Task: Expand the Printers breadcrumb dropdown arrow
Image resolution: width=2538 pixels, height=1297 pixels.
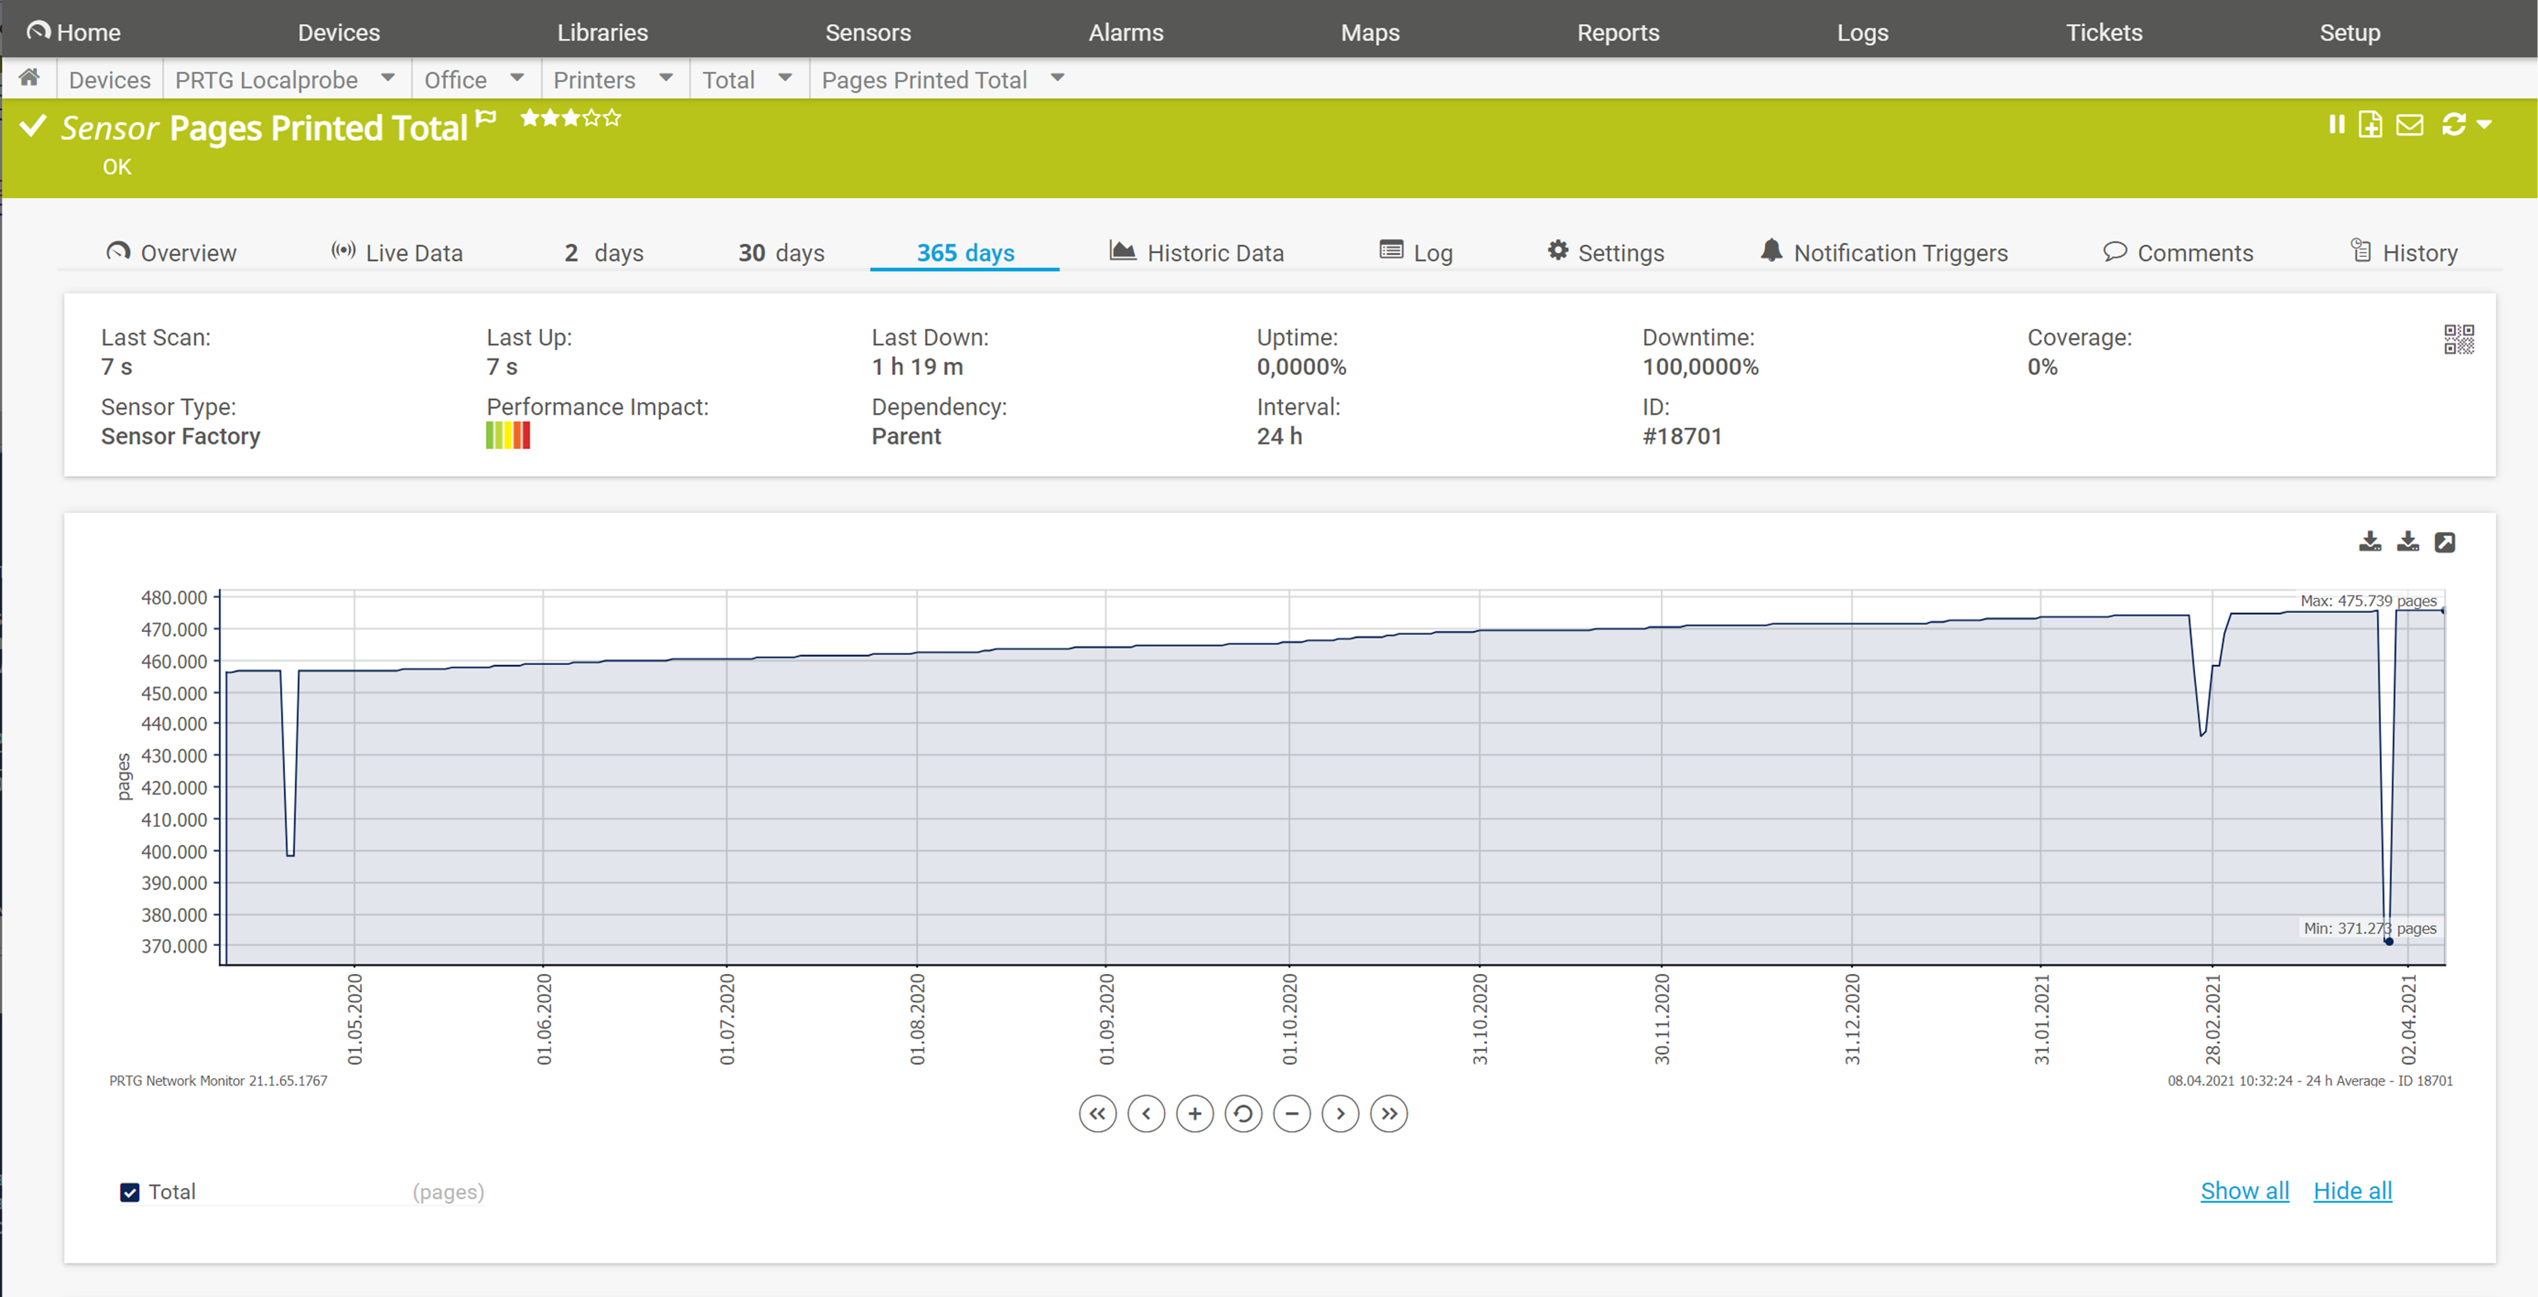Action: pos(666,78)
